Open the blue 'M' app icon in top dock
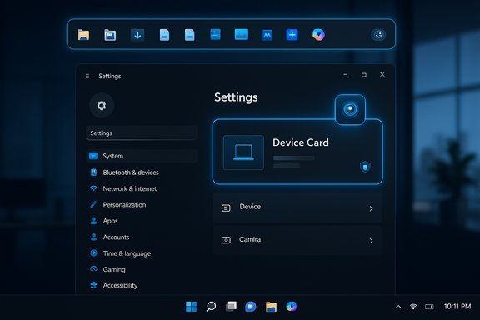Viewport: 480px width, 320px height. click(267, 35)
